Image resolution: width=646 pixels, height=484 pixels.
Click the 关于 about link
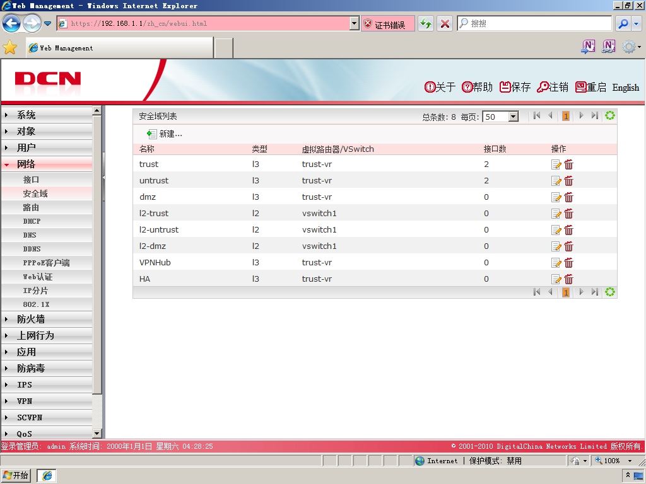point(440,87)
